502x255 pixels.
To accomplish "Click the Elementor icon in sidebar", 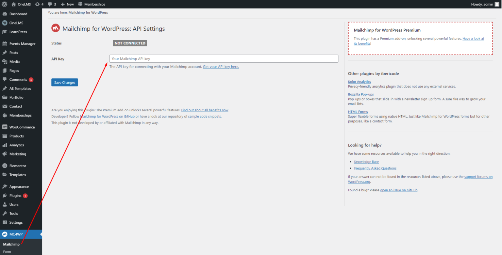I will click(5, 166).
